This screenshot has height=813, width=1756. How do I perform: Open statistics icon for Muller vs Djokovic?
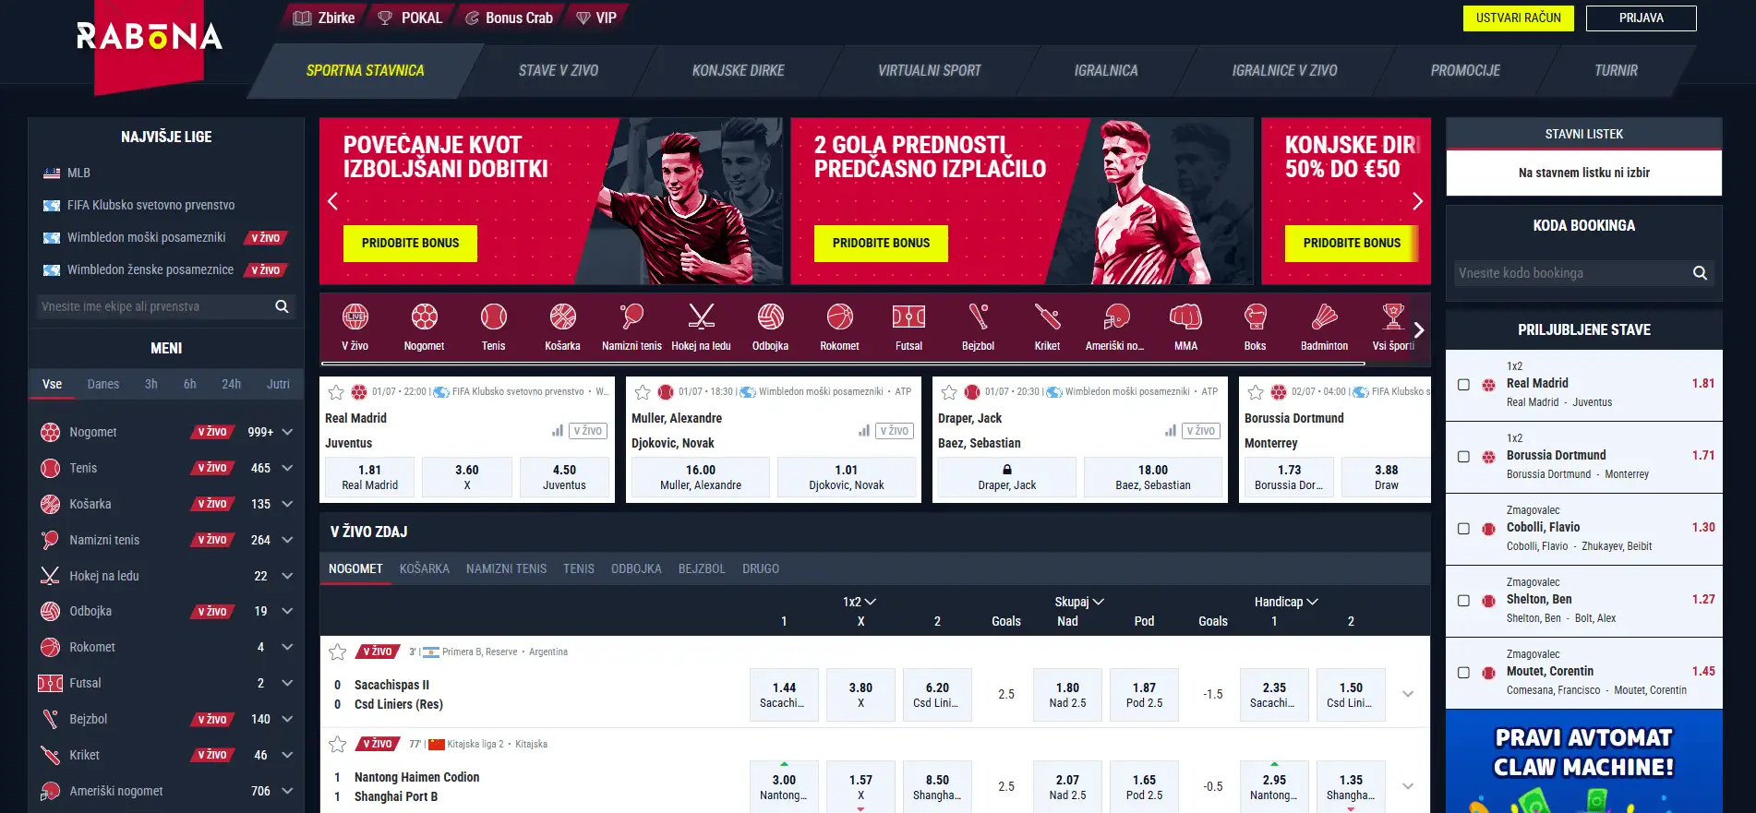[864, 431]
